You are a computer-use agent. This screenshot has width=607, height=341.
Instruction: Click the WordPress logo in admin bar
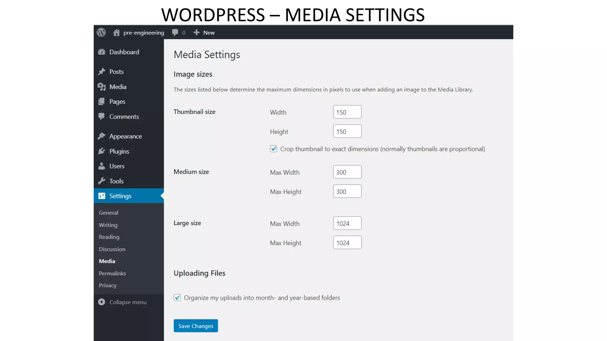tap(101, 32)
